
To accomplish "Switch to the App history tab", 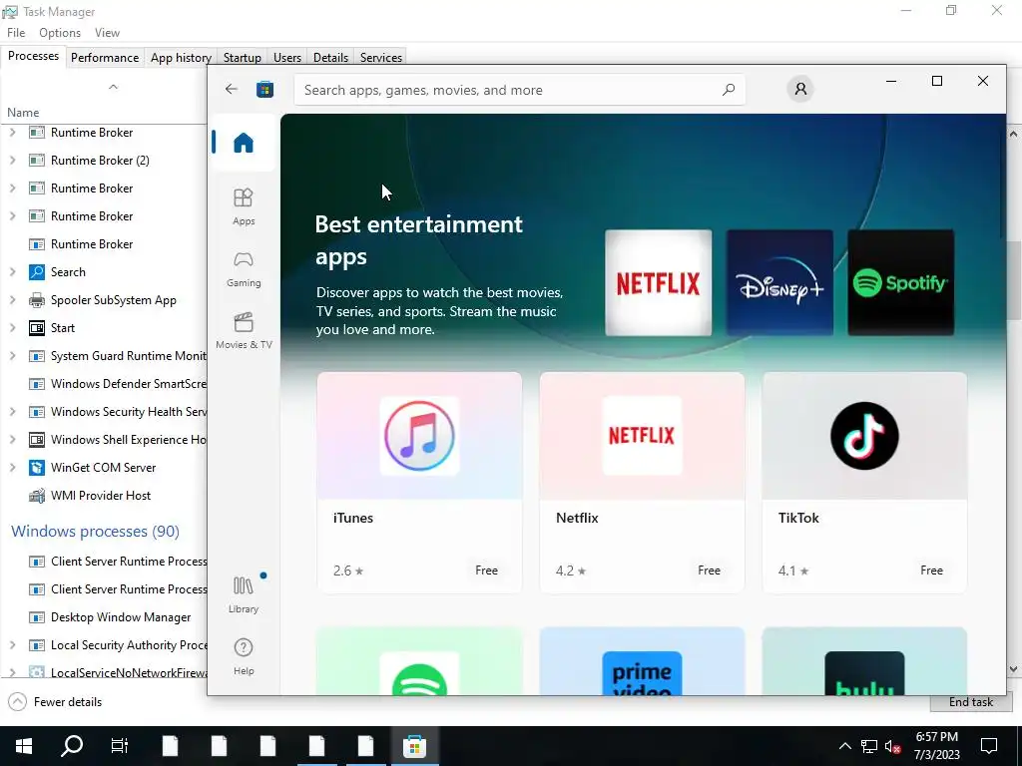I will [181, 57].
